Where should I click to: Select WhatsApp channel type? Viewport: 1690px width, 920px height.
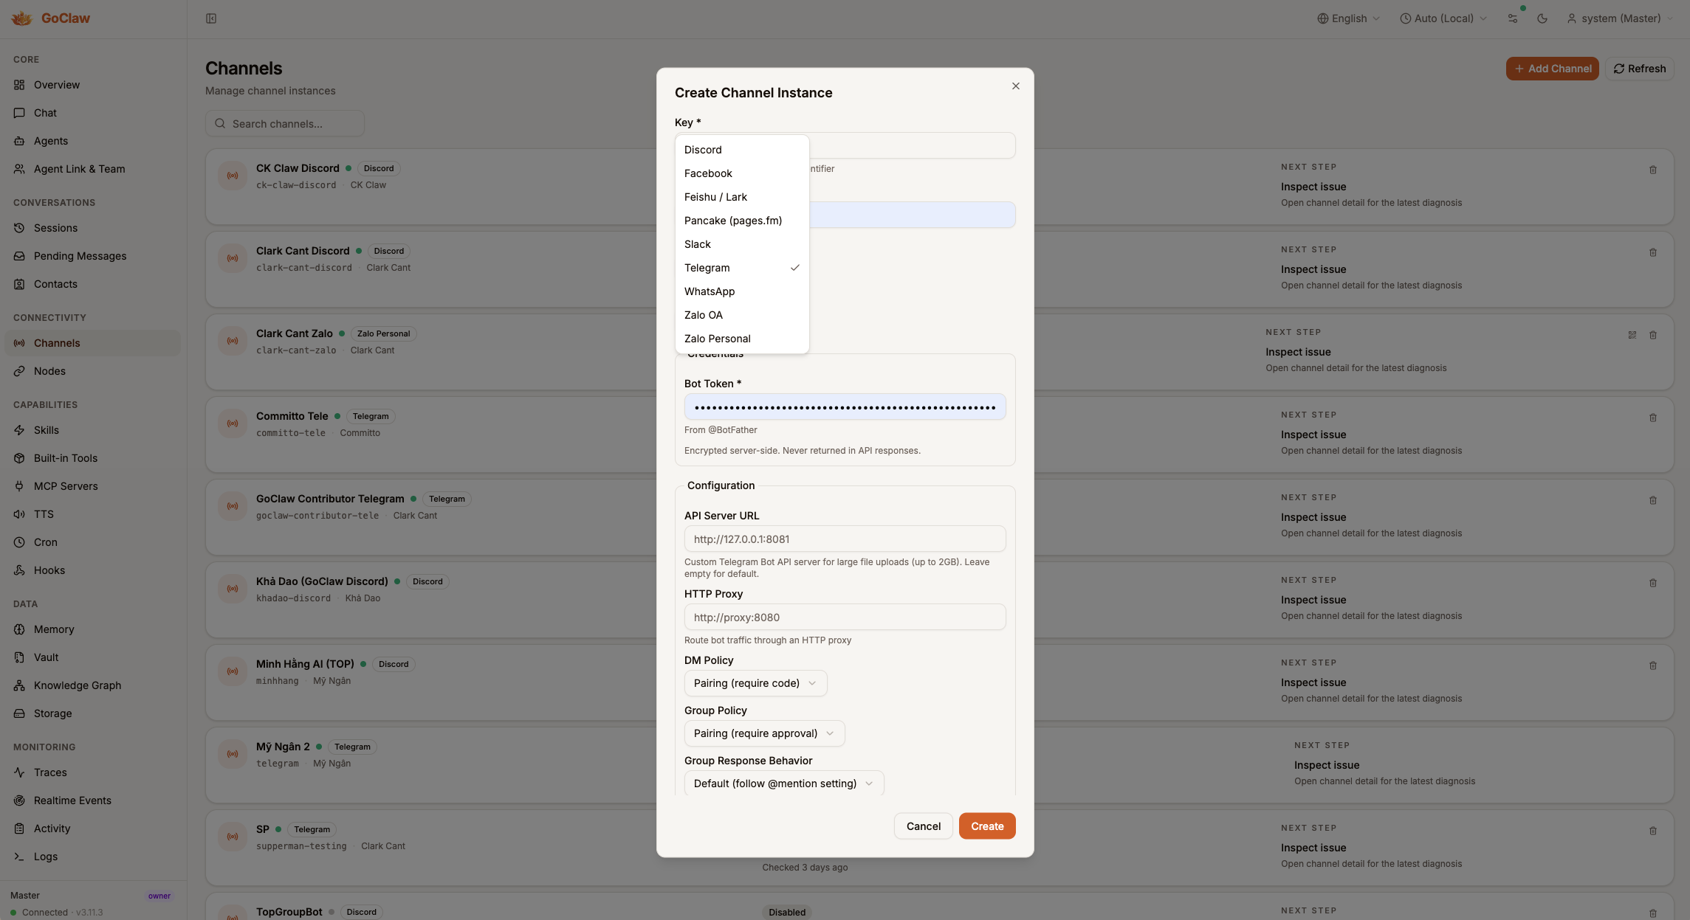tap(742, 291)
